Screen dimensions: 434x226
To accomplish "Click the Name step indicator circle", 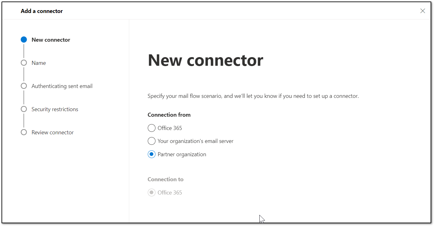I will [x=24, y=63].
